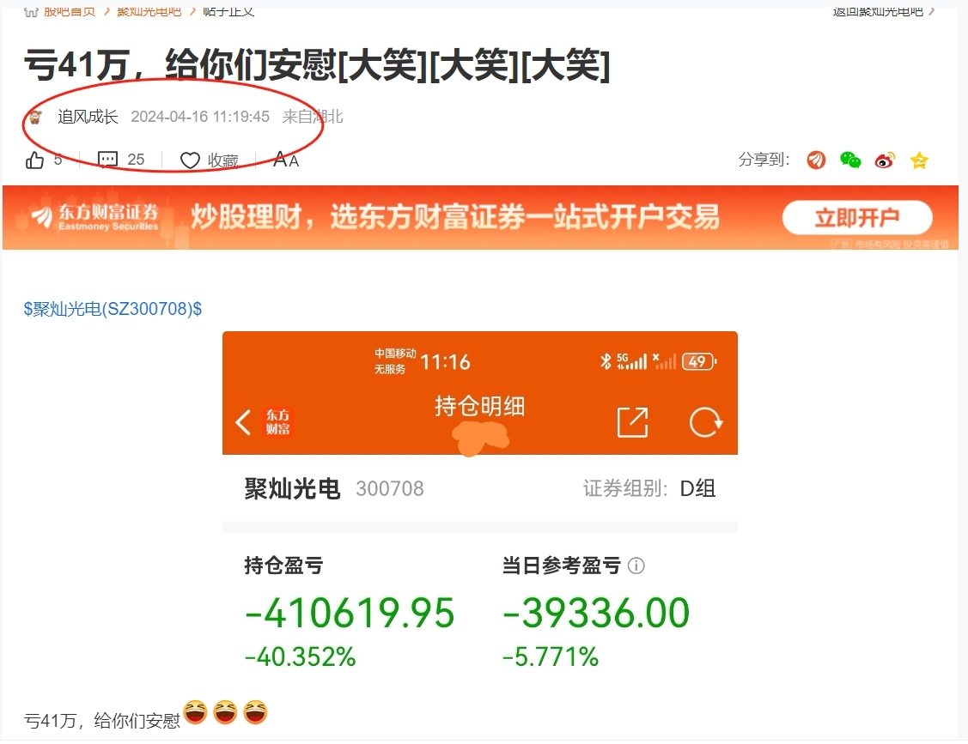Share to QQ Zone via star icon

(x=919, y=160)
